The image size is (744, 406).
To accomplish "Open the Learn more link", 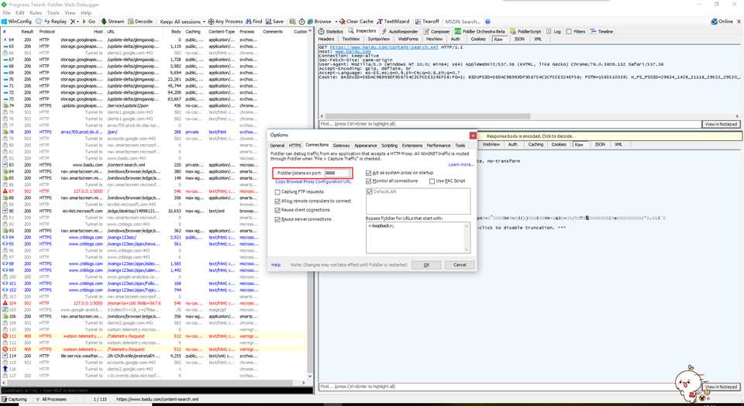I will click(460, 164).
